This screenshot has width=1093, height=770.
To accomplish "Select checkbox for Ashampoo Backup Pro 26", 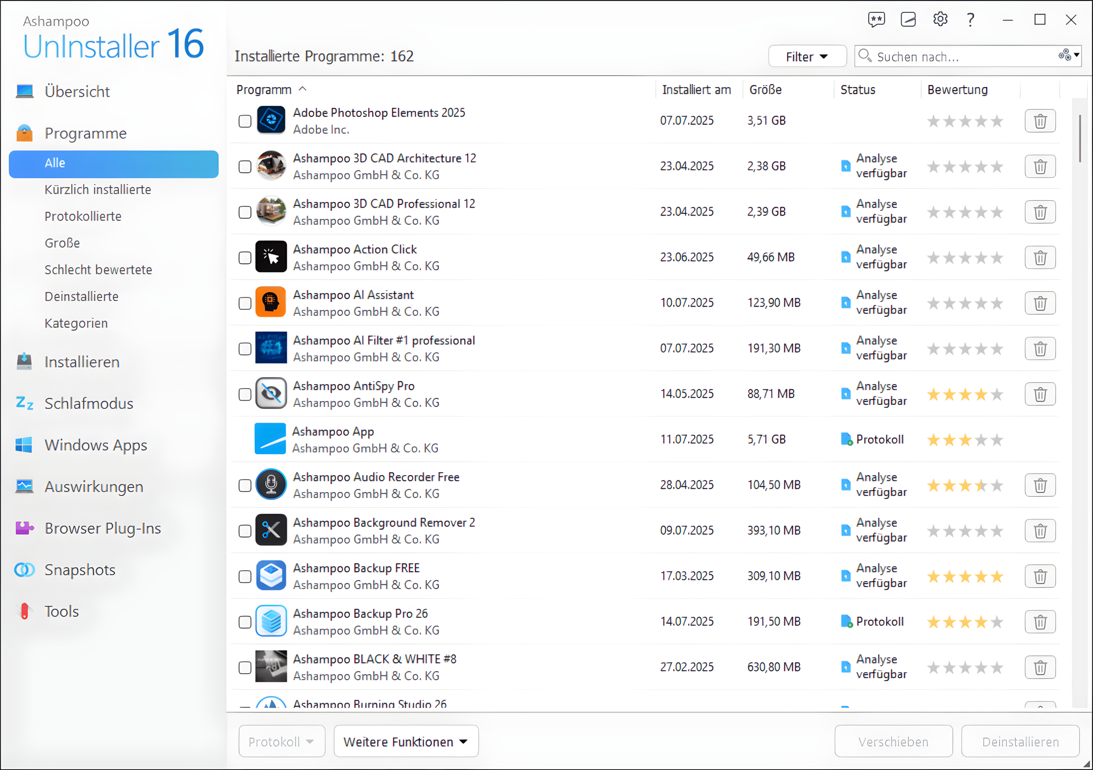I will pos(245,622).
